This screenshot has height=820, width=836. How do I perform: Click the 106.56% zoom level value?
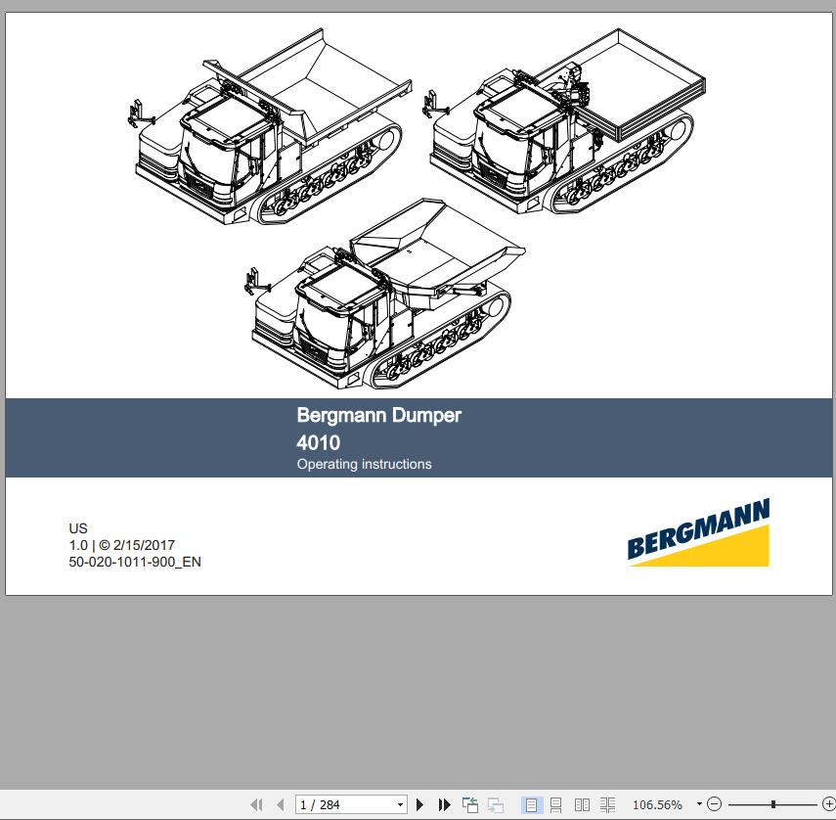pos(657,804)
